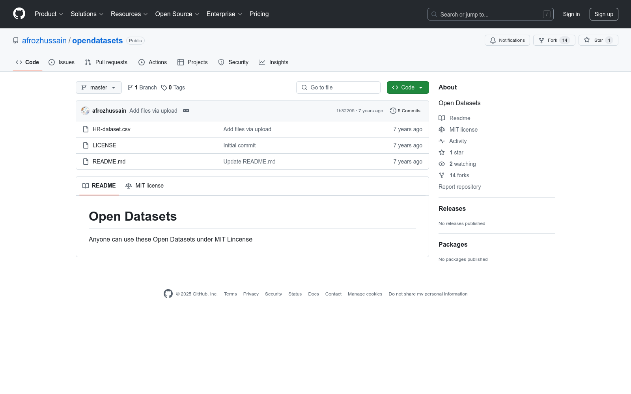Screen dimensions: 631x394
Task: Click the tag icon beside 0 Tags
Action: [164, 87]
